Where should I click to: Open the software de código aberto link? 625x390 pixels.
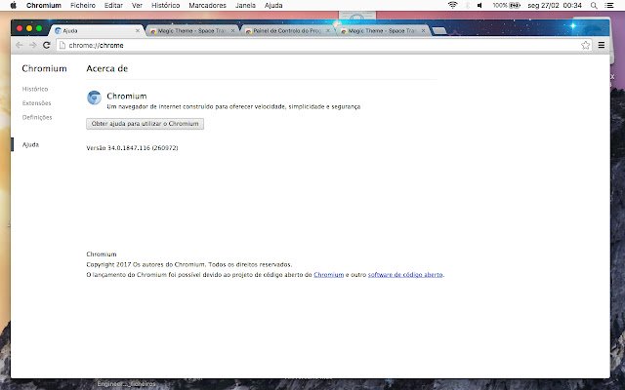pyautogui.click(x=405, y=275)
